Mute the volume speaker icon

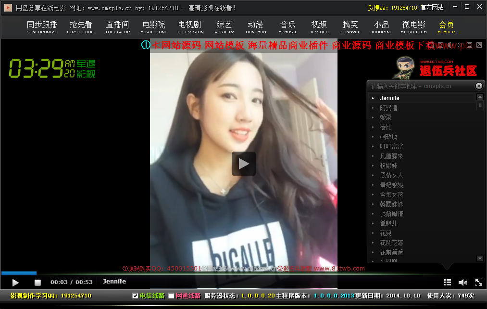point(462,282)
